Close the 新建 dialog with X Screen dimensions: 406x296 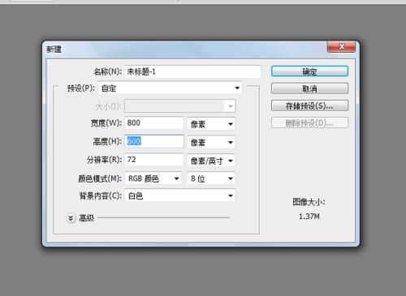pyautogui.click(x=341, y=46)
